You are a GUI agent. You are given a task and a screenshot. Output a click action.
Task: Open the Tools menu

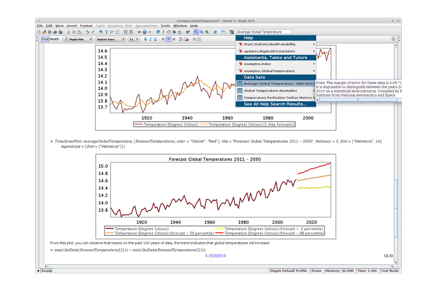[165, 26]
